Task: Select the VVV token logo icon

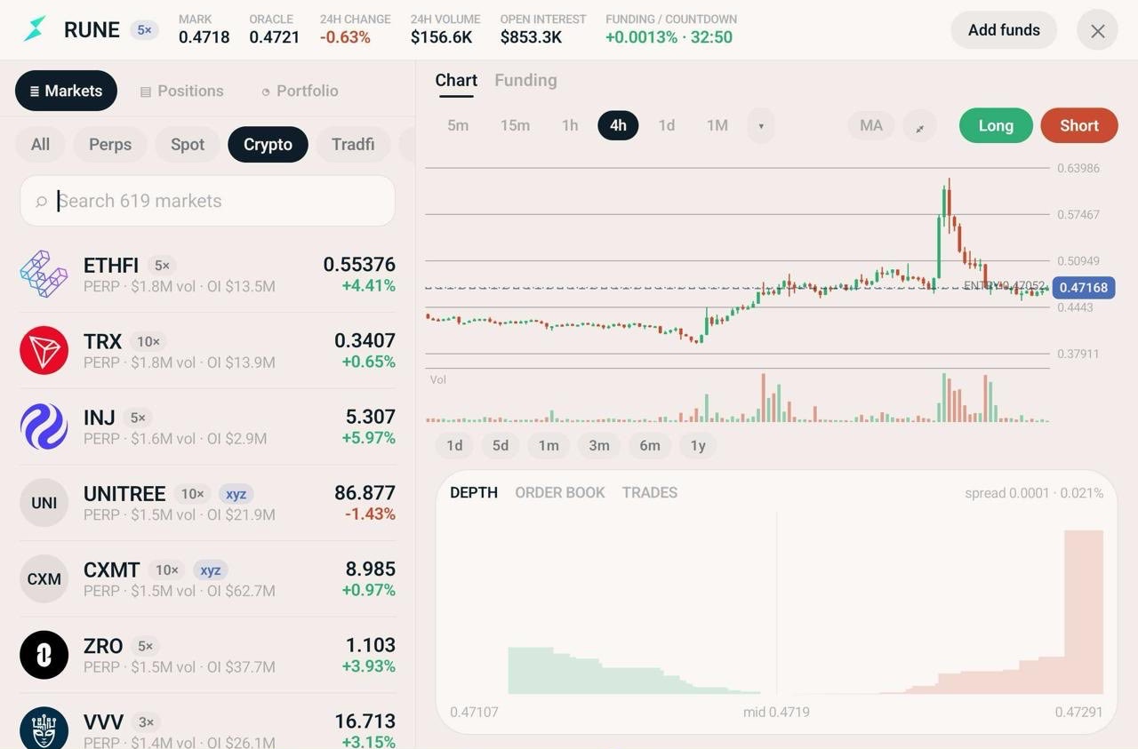Action: 44,728
